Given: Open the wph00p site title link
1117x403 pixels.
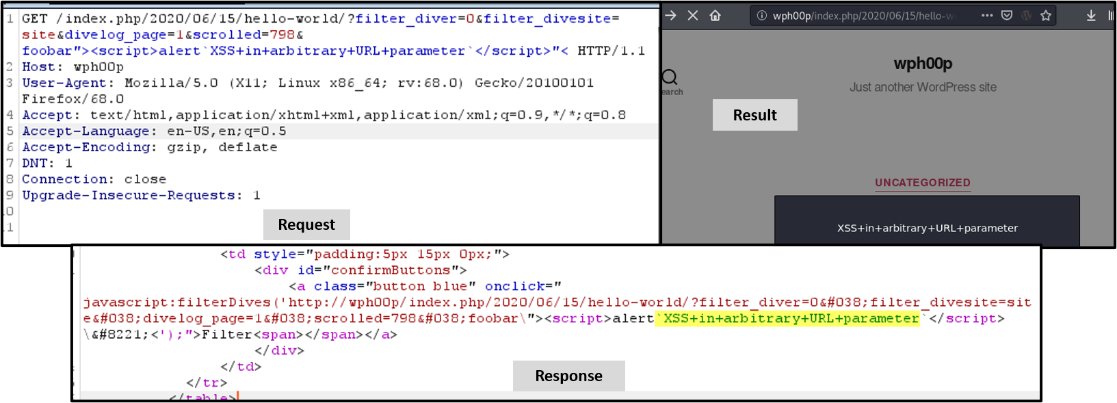Looking at the screenshot, I should (923, 64).
